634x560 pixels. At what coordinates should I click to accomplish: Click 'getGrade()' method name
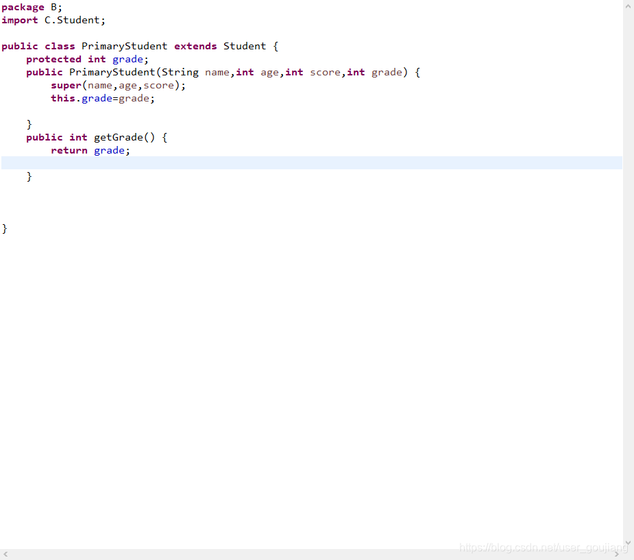click(124, 138)
